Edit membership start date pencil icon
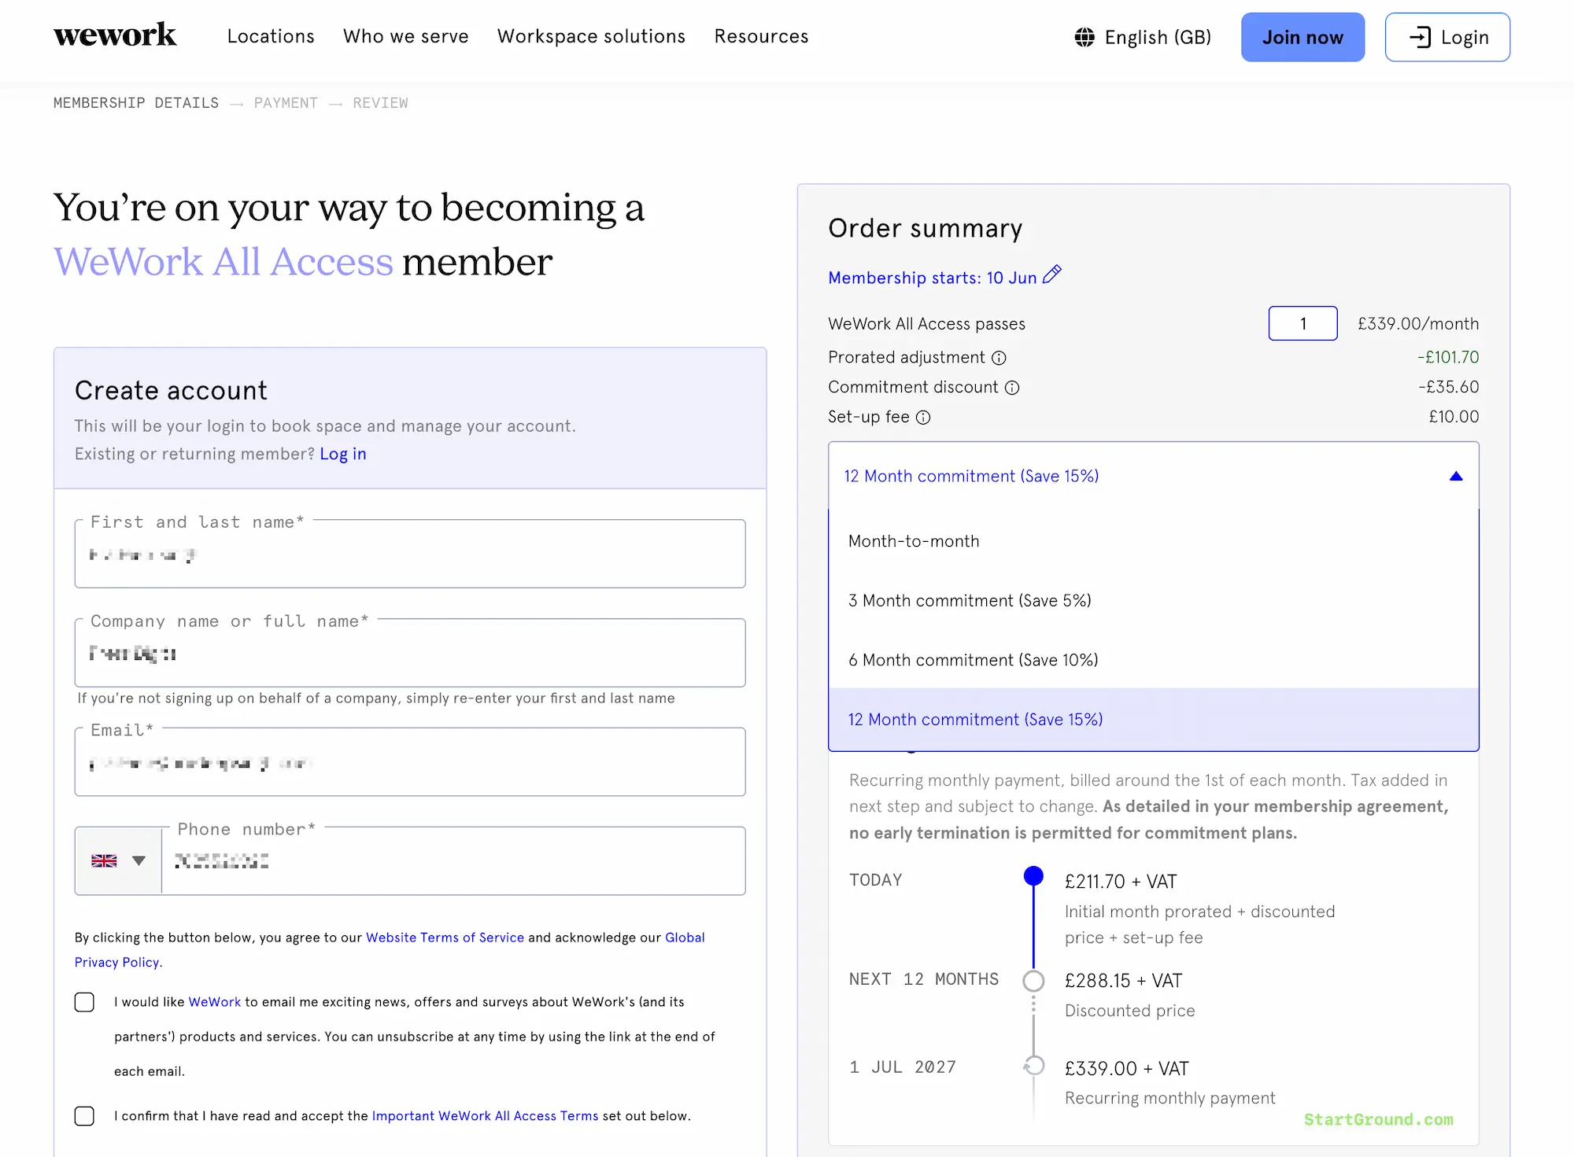The height and width of the screenshot is (1157, 1574). click(x=1052, y=275)
